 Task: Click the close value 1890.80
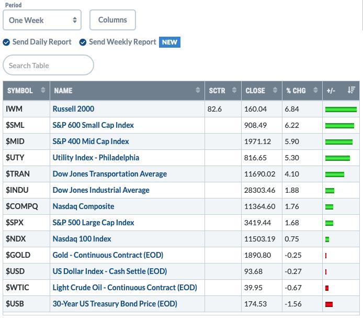click(x=258, y=255)
